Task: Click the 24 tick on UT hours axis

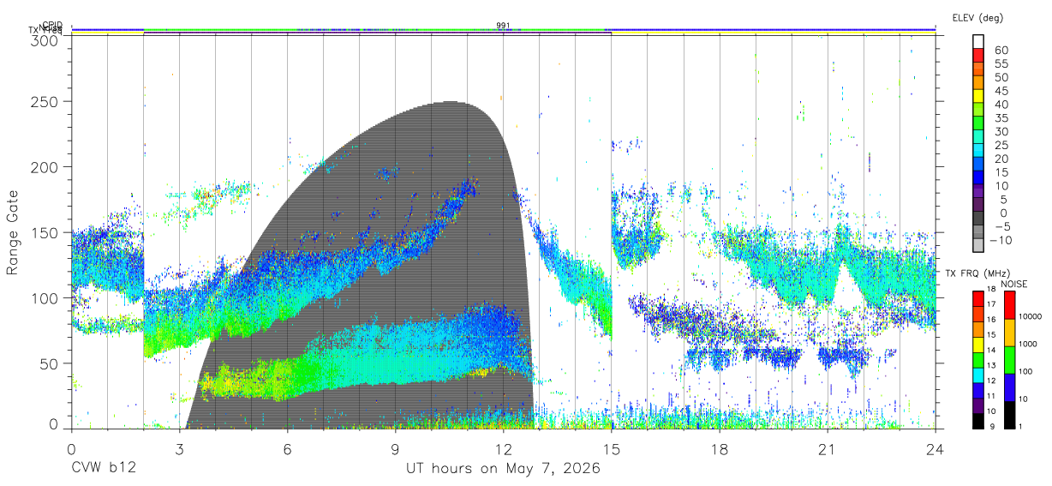Action: (935, 449)
